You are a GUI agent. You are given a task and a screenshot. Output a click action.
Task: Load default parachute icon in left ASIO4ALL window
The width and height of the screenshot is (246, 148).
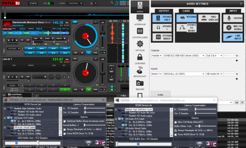point(89,143)
